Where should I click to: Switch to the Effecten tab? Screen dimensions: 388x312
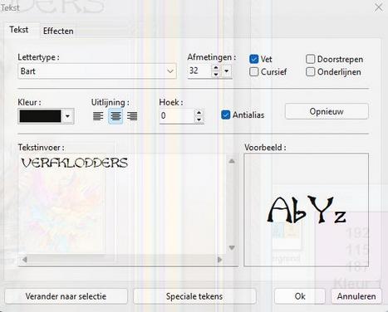pyautogui.click(x=58, y=31)
